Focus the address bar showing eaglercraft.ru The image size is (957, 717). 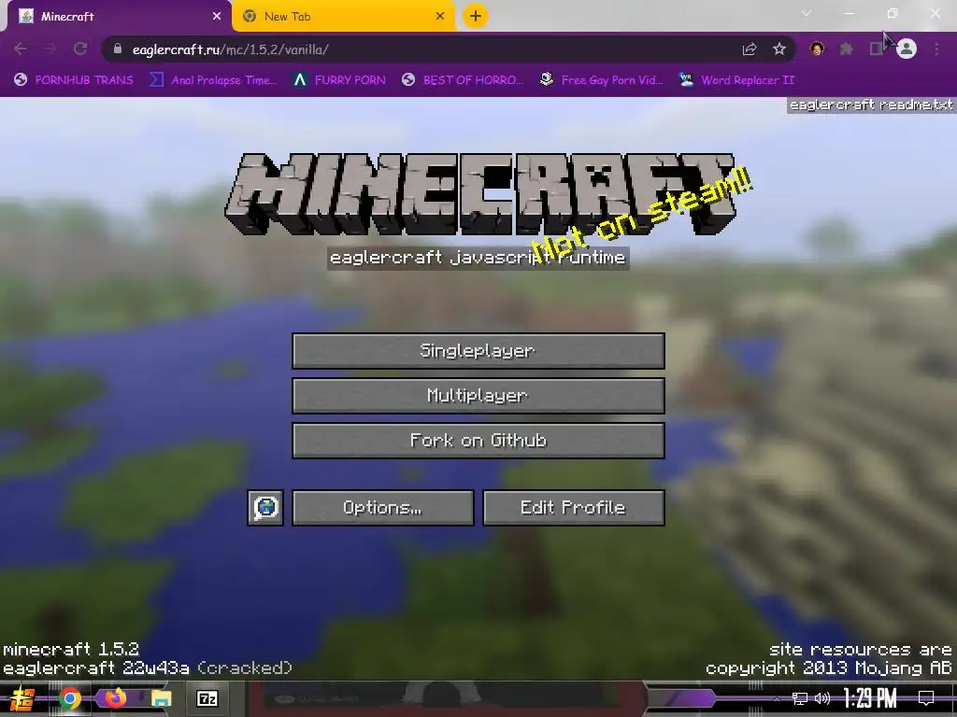(427, 49)
